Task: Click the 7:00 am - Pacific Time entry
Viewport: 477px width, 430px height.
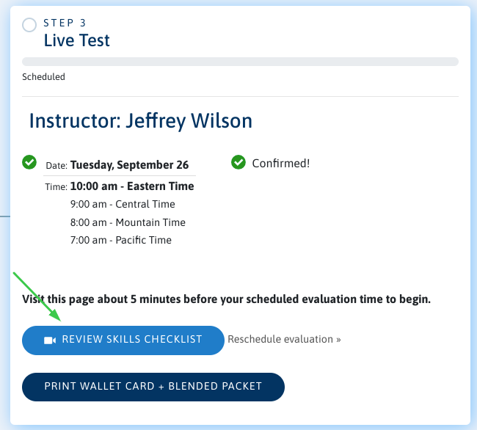Action: (121, 240)
